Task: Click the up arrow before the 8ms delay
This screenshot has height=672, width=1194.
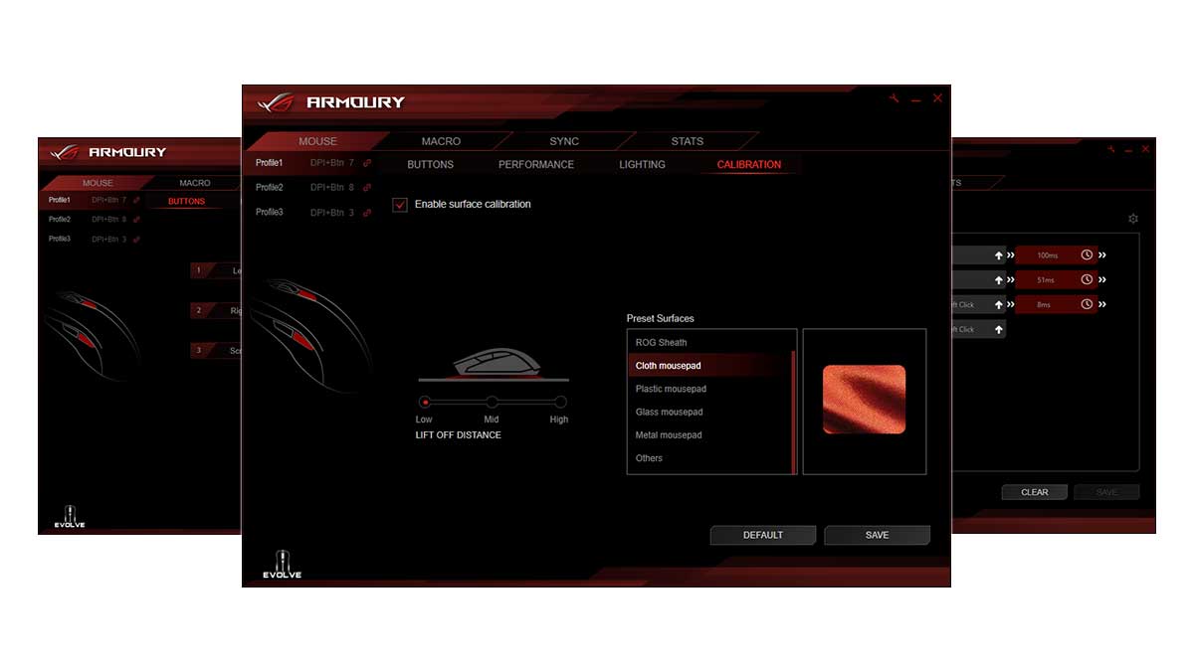Action: pos(998,304)
